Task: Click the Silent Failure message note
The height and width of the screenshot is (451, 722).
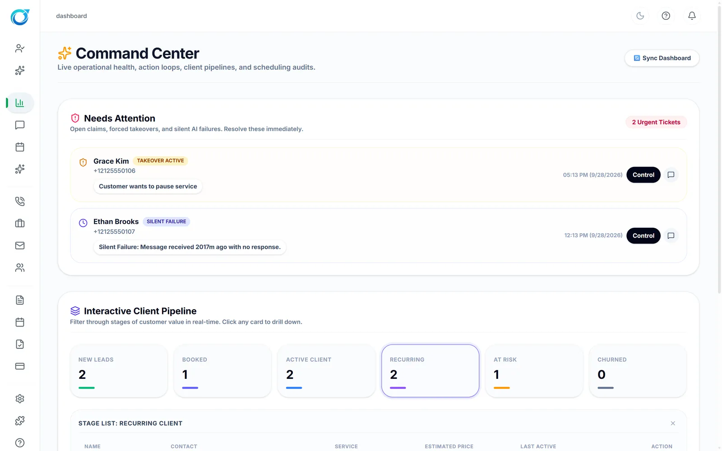Action: [190, 247]
